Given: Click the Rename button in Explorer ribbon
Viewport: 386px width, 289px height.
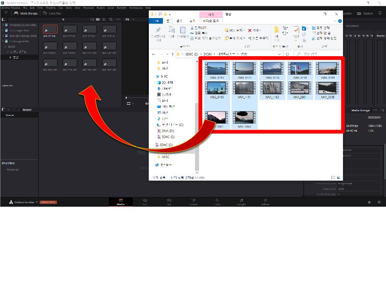Looking at the screenshot, I should (258, 38).
